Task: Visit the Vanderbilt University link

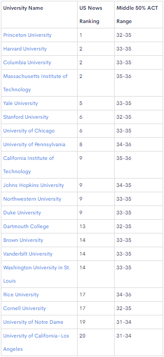Action: 28,254
